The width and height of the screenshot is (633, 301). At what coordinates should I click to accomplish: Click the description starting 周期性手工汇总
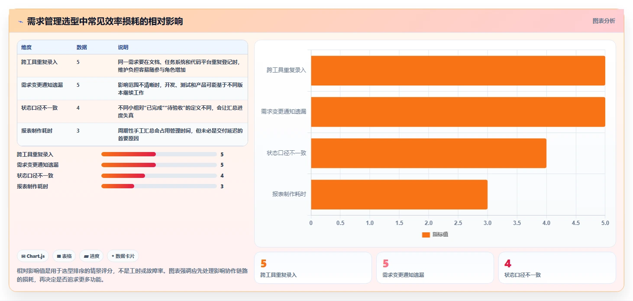click(x=180, y=135)
